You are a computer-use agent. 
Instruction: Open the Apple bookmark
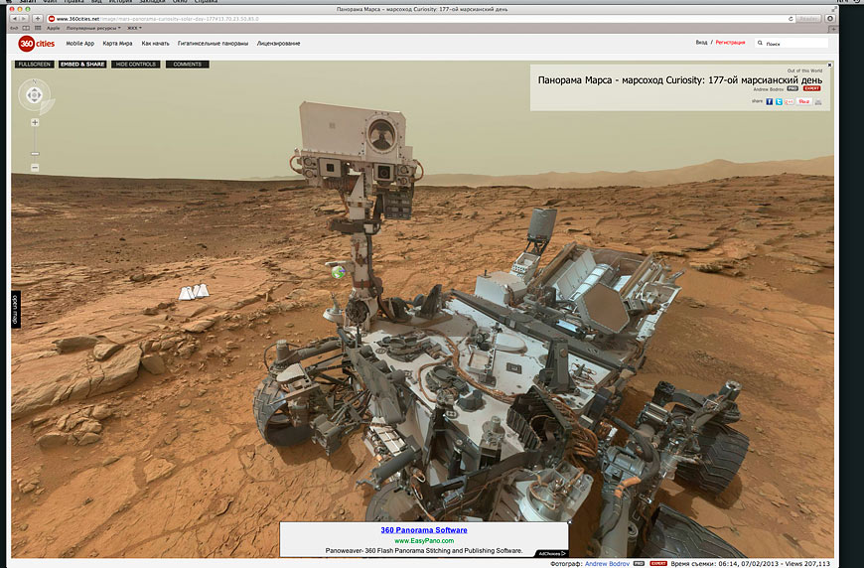[53, 28]
